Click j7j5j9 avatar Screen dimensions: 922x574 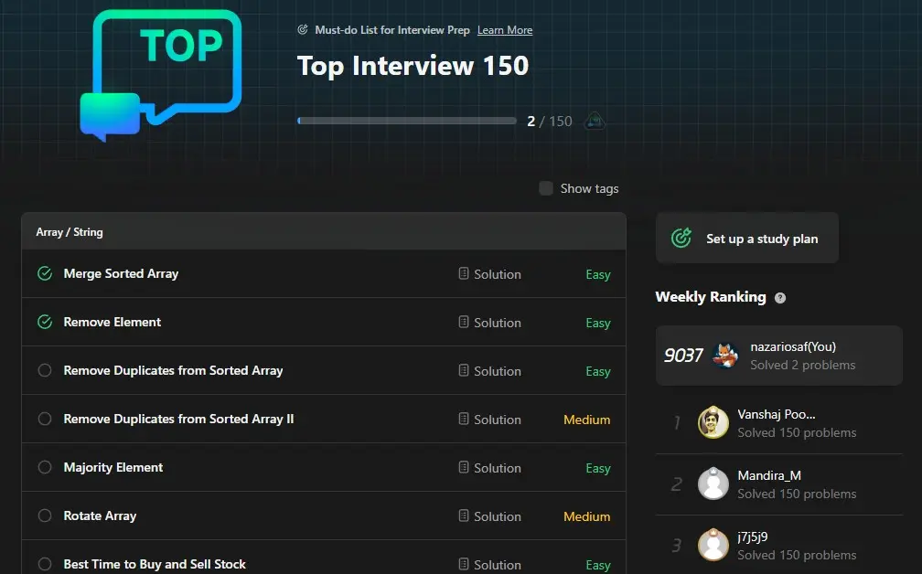point(713,545)
